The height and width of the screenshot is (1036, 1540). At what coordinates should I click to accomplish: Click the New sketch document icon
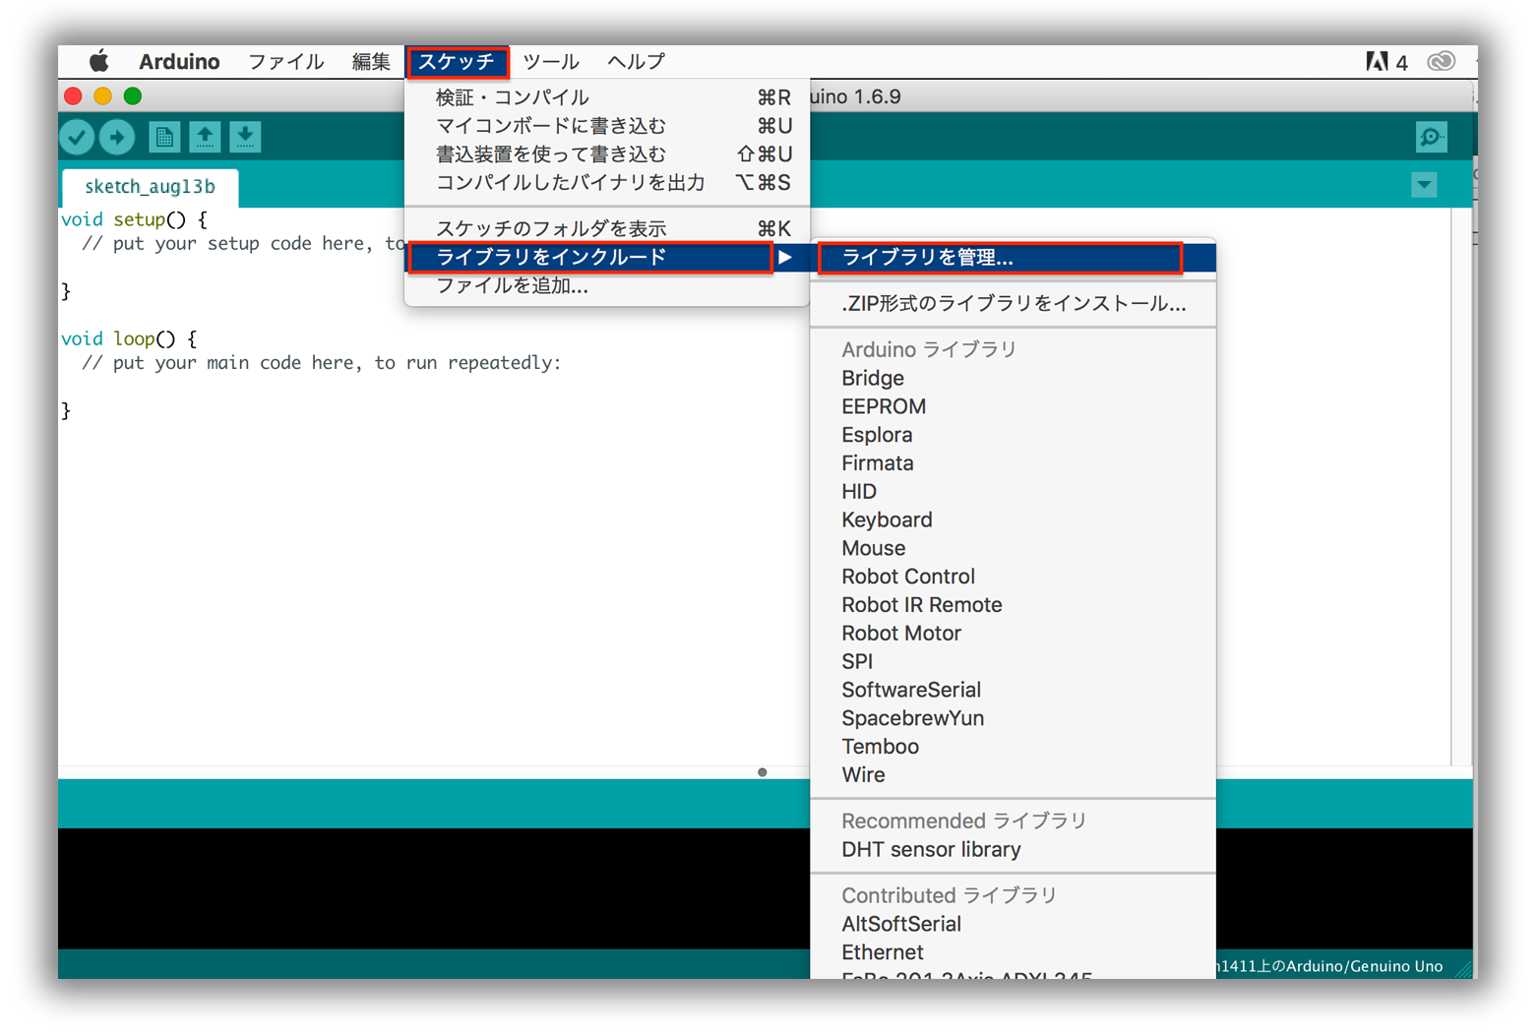click(164, 137)
